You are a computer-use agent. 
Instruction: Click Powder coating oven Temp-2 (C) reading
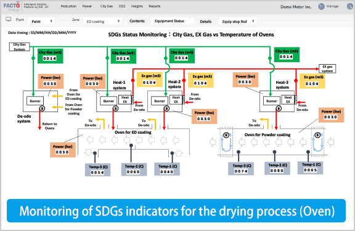click(277, 168)
